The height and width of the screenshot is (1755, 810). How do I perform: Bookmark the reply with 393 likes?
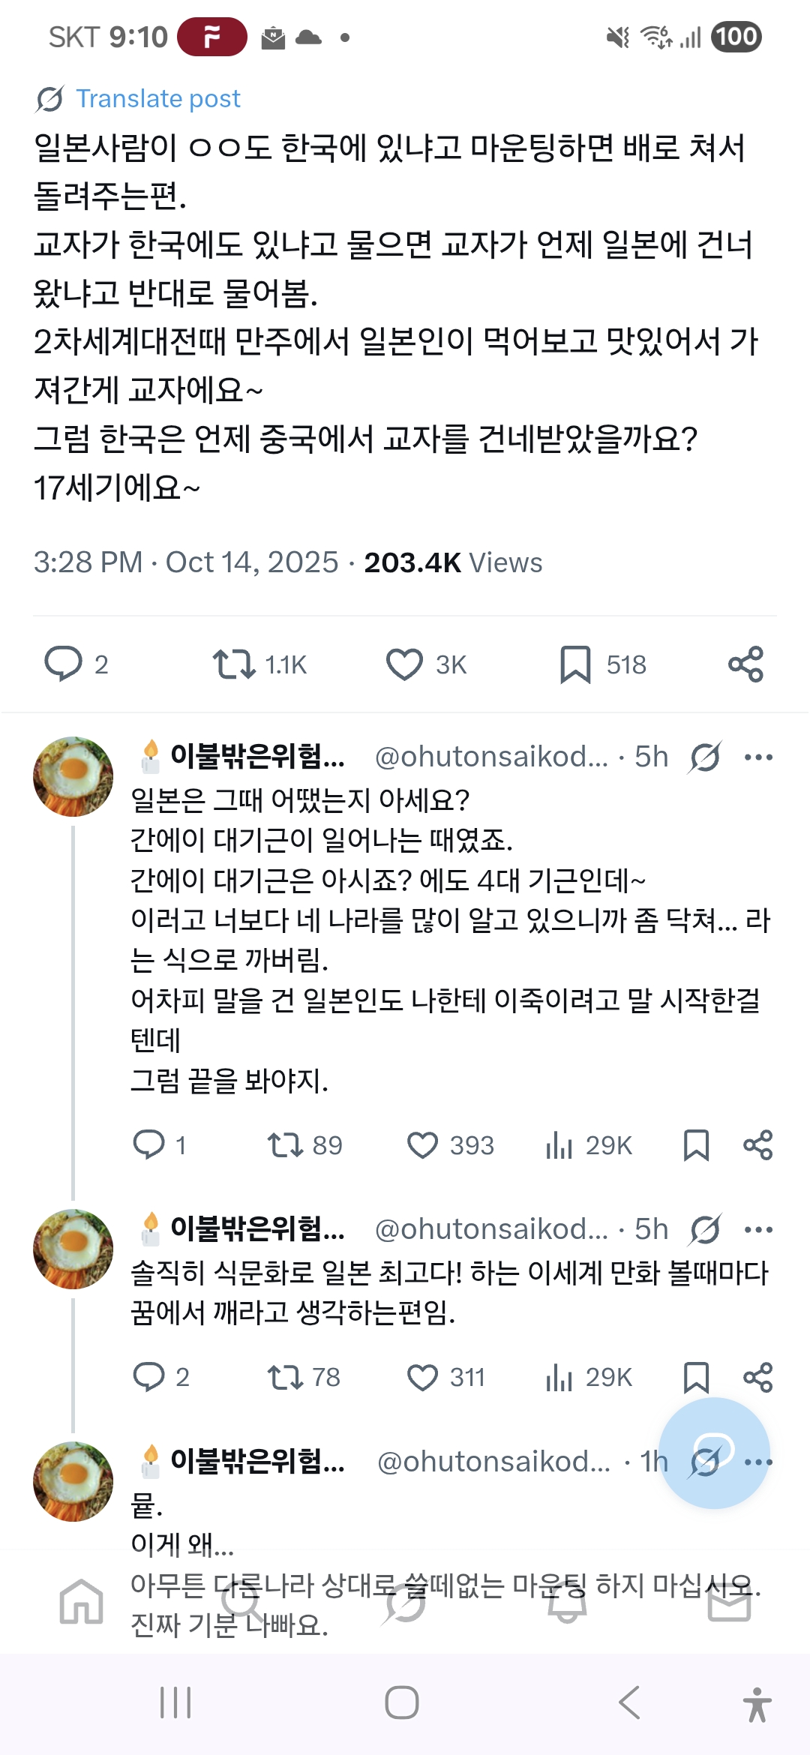[696, 1145]
